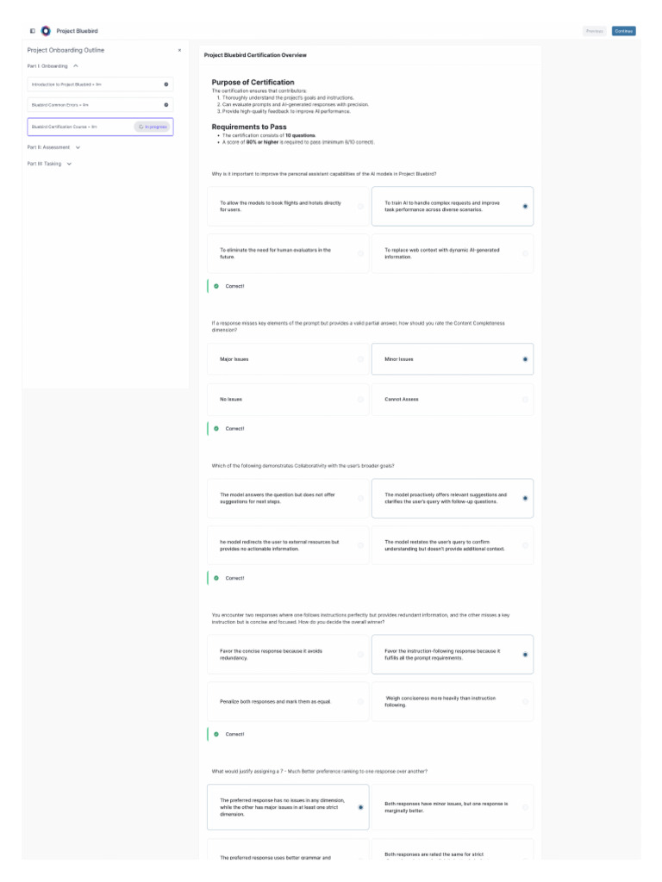Select 'model proactively offers relevant suggestions' option
The height and width of the screenshot is (882, 662).
coord(453,499)
